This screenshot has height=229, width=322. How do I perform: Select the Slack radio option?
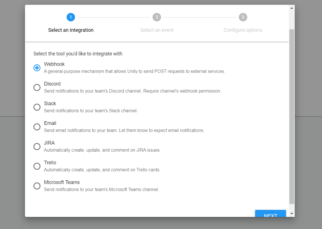[x=37, y=107]
